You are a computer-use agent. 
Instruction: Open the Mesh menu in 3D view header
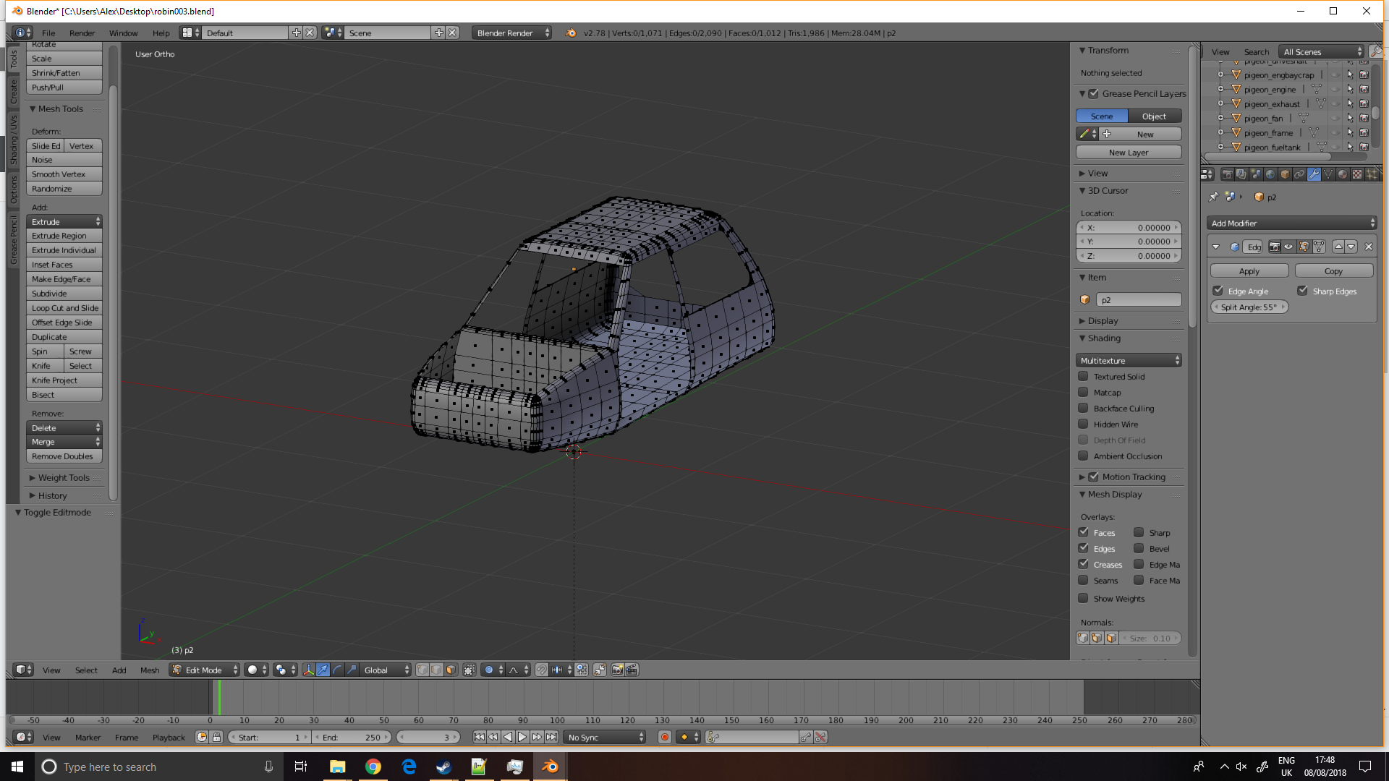150,670
